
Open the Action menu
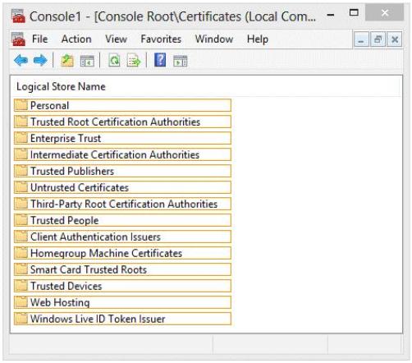[x=76, y=39]
